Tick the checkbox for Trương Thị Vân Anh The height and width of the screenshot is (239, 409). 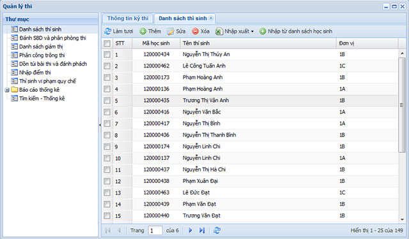pyautogui.click(x=107, y=101)
